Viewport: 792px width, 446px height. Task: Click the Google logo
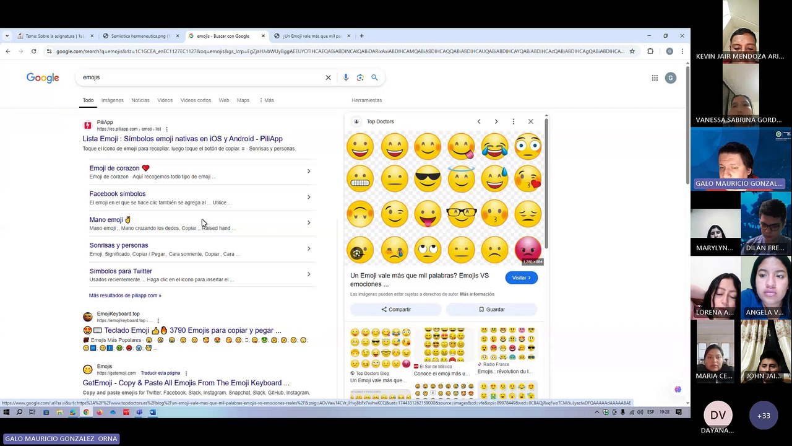(43, 78)
